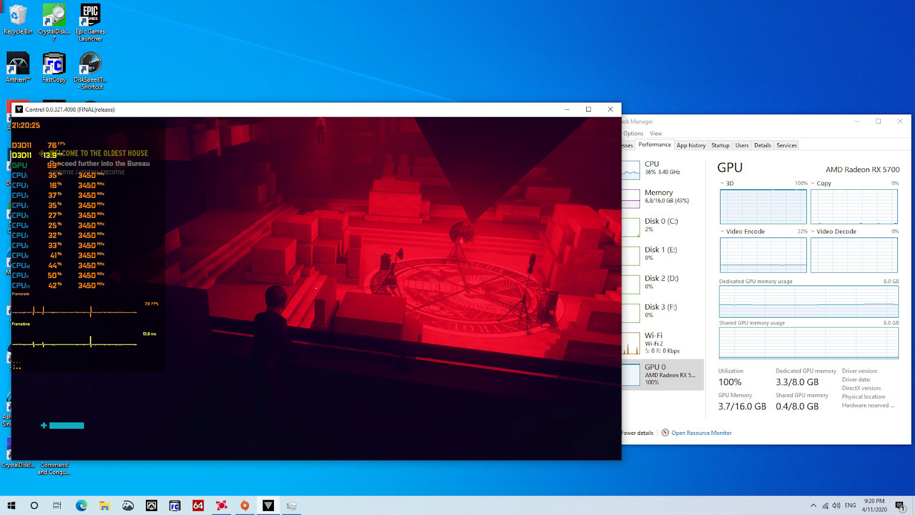
Task: Select GPU 0 in the performance sidebar
Action: (x=663, y=375)
